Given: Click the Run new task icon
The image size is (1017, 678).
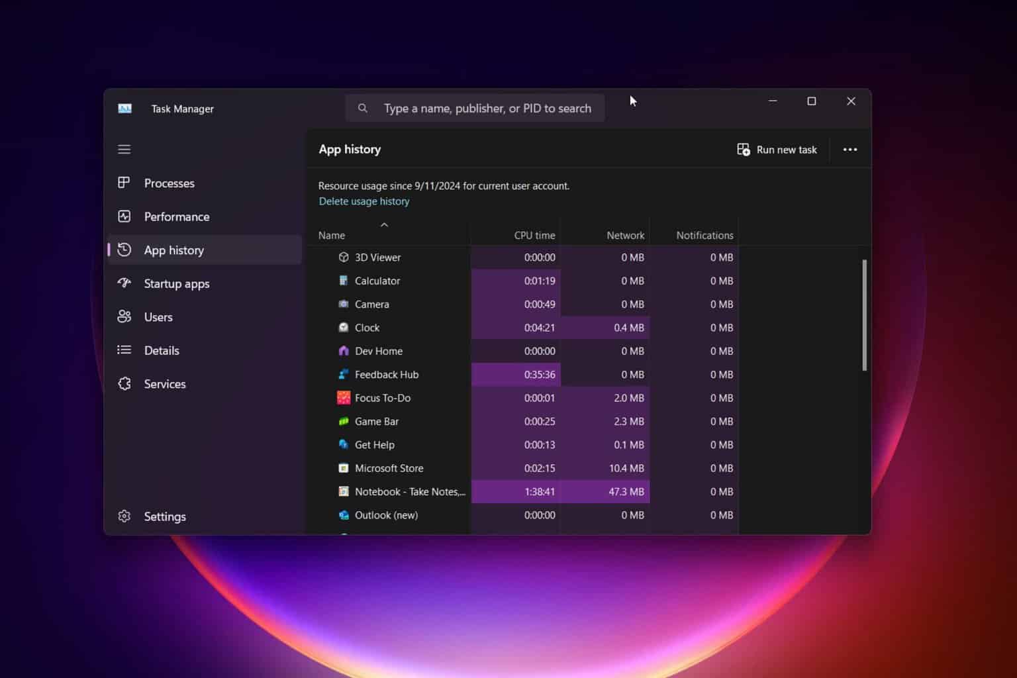Looking at the screenshot, I should [x=744, y=150].
